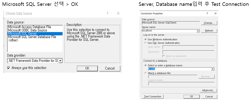The image size is (251, 104).
Task: Select Use Windows Authentication radio button
Action: tap(146, 40)
